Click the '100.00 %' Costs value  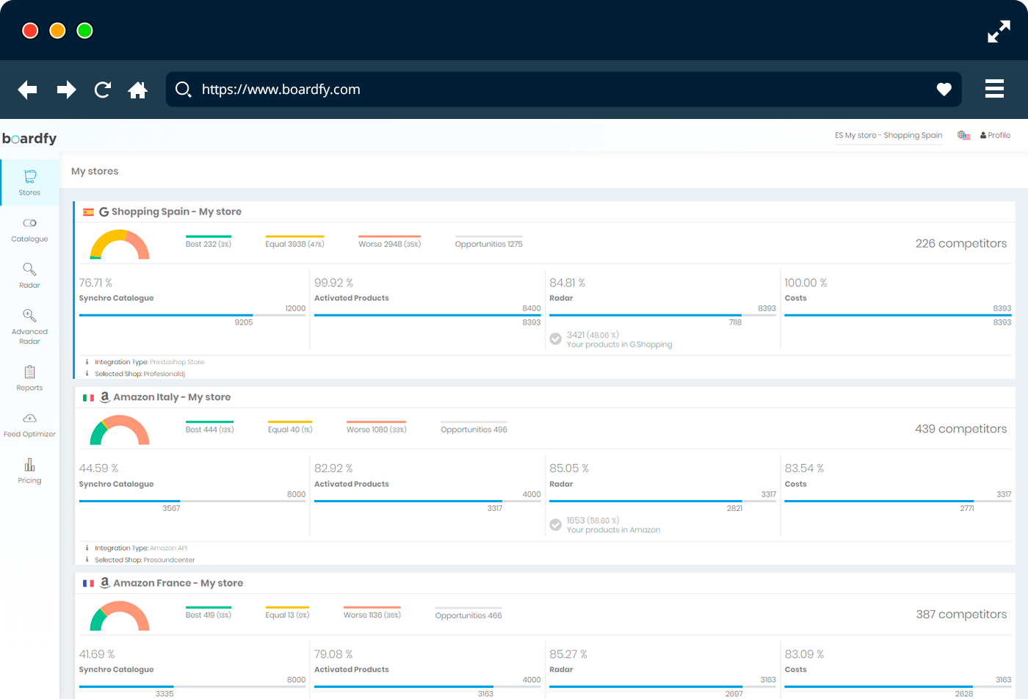pyautogui.click(x=806, y=283)
